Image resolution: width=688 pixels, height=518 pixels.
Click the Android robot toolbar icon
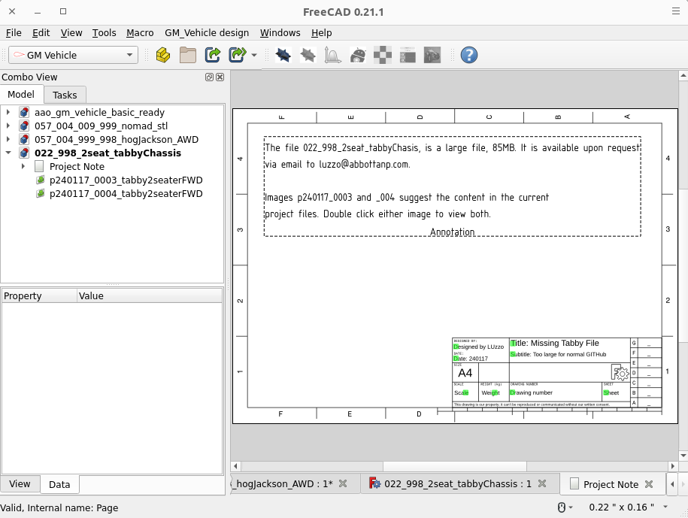click(x=358, y=55)
